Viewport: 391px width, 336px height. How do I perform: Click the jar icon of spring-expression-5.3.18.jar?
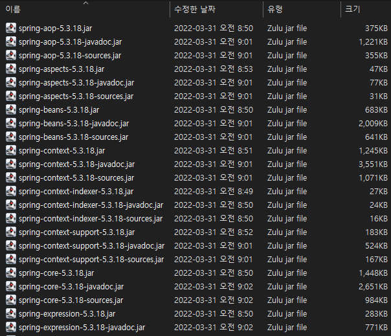[x=11, y=313]
